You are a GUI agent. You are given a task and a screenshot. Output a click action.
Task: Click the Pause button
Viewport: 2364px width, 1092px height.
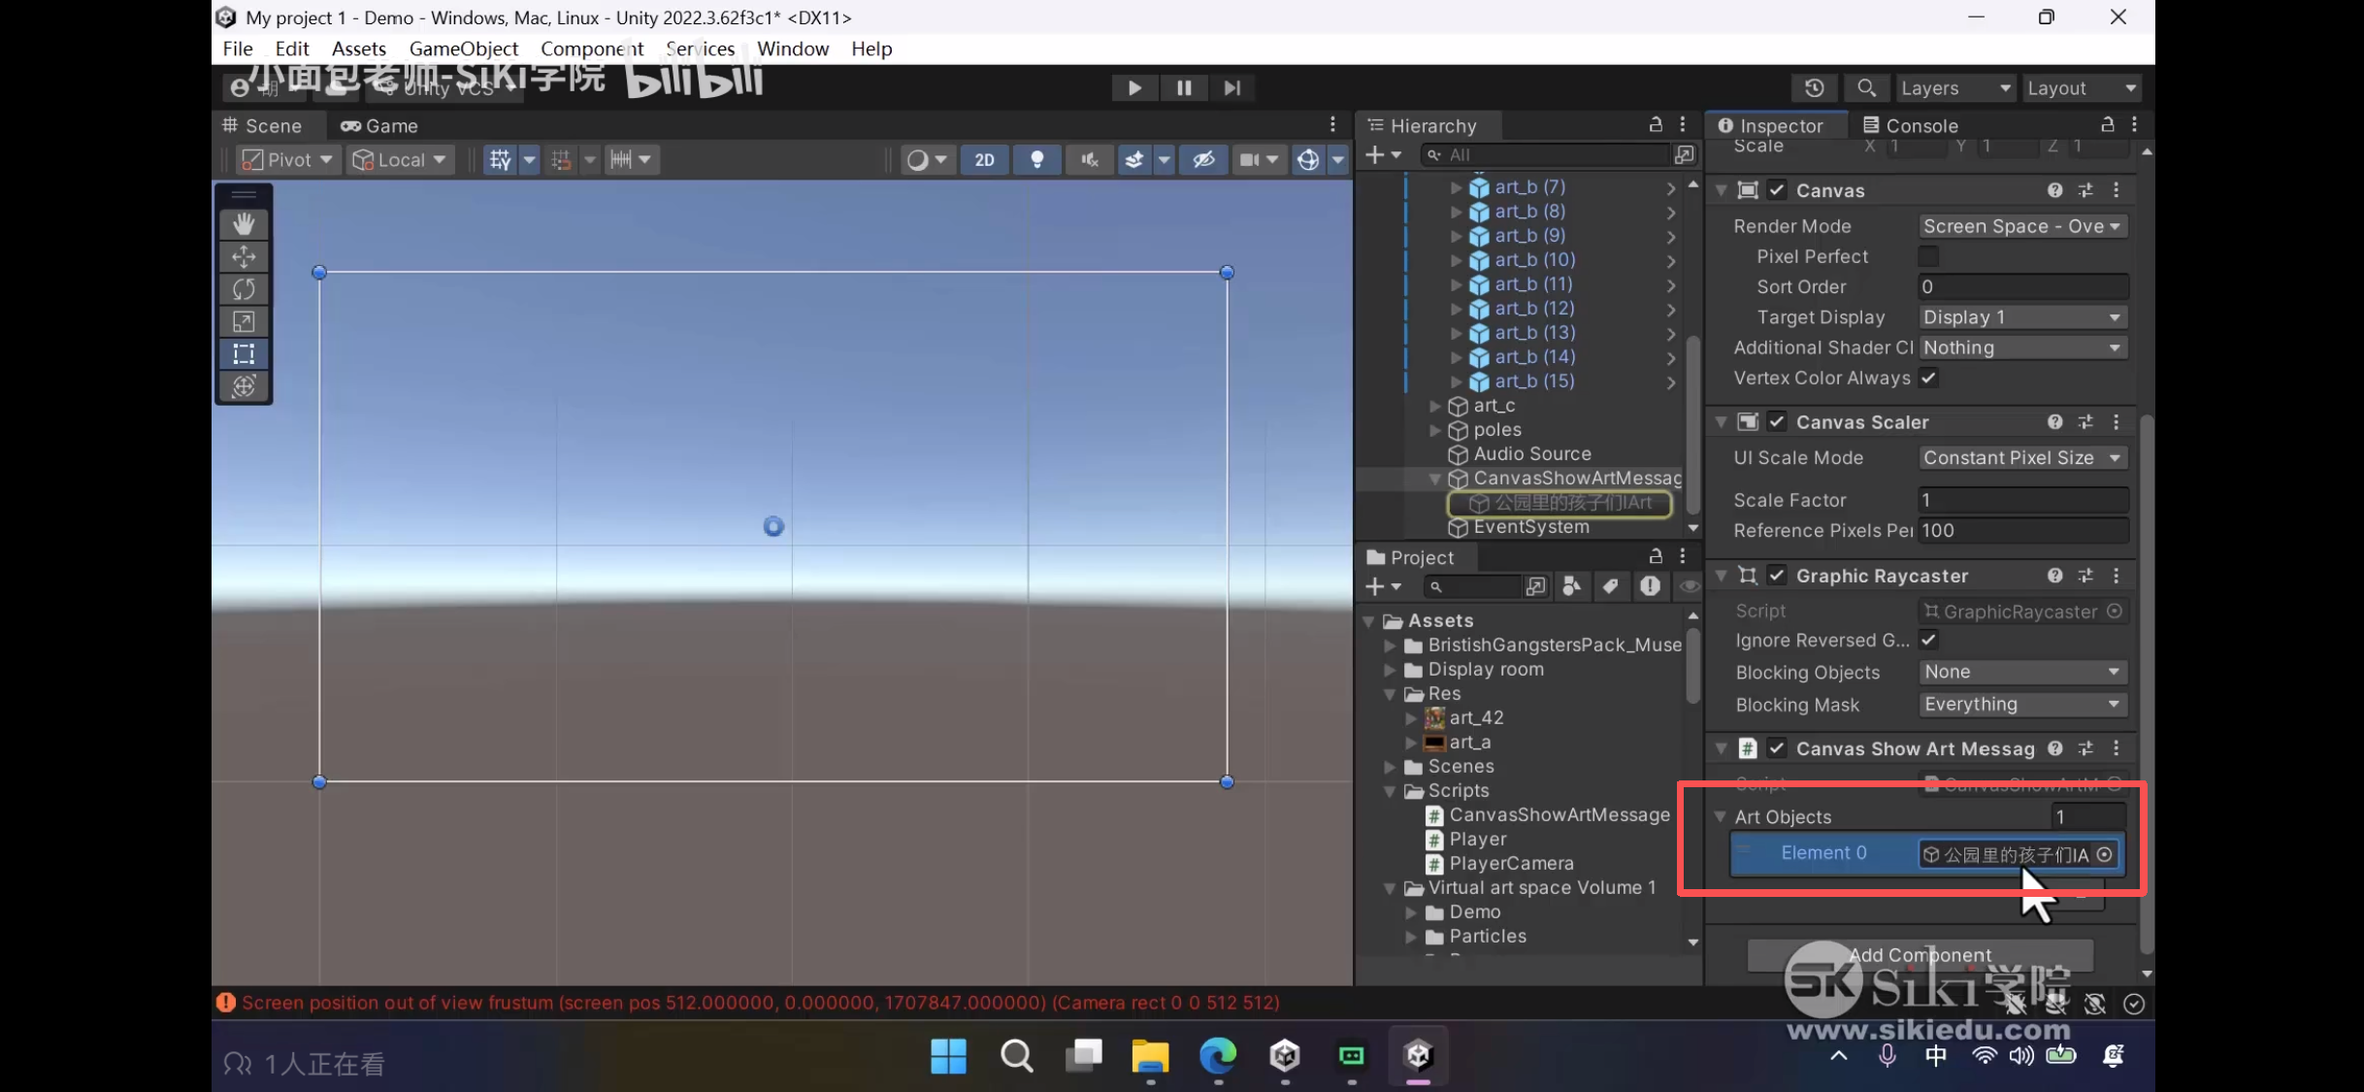point(1184,88)
